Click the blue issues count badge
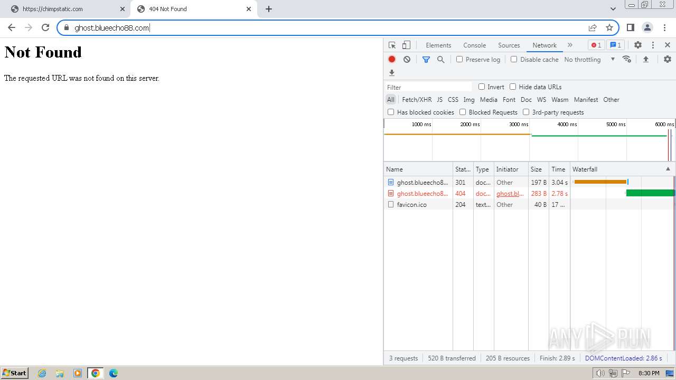Viewport: 676px width, 380px height. click(615, 45)
